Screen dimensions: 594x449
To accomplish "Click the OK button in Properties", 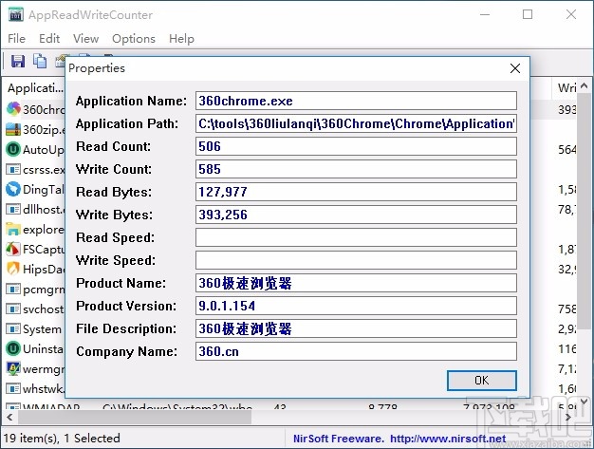I will click(481, 381).
